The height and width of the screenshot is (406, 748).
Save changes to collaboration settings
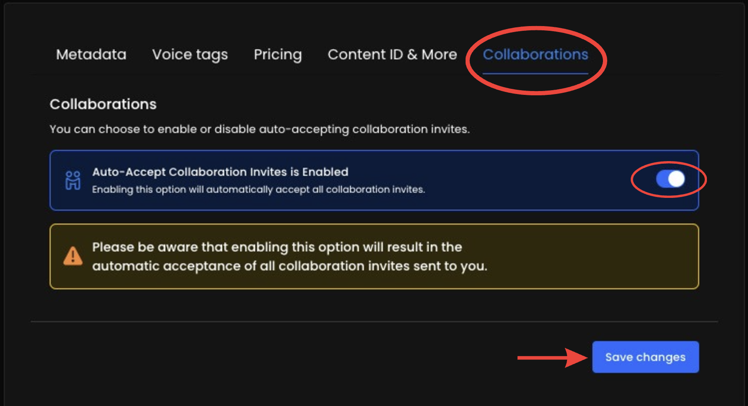[645, 357]
